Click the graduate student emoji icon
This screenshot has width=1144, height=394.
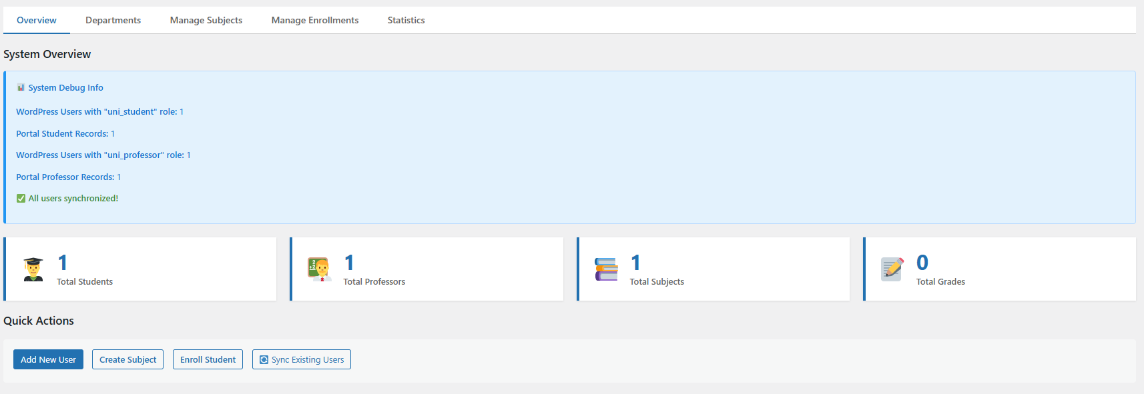[33, 269]
